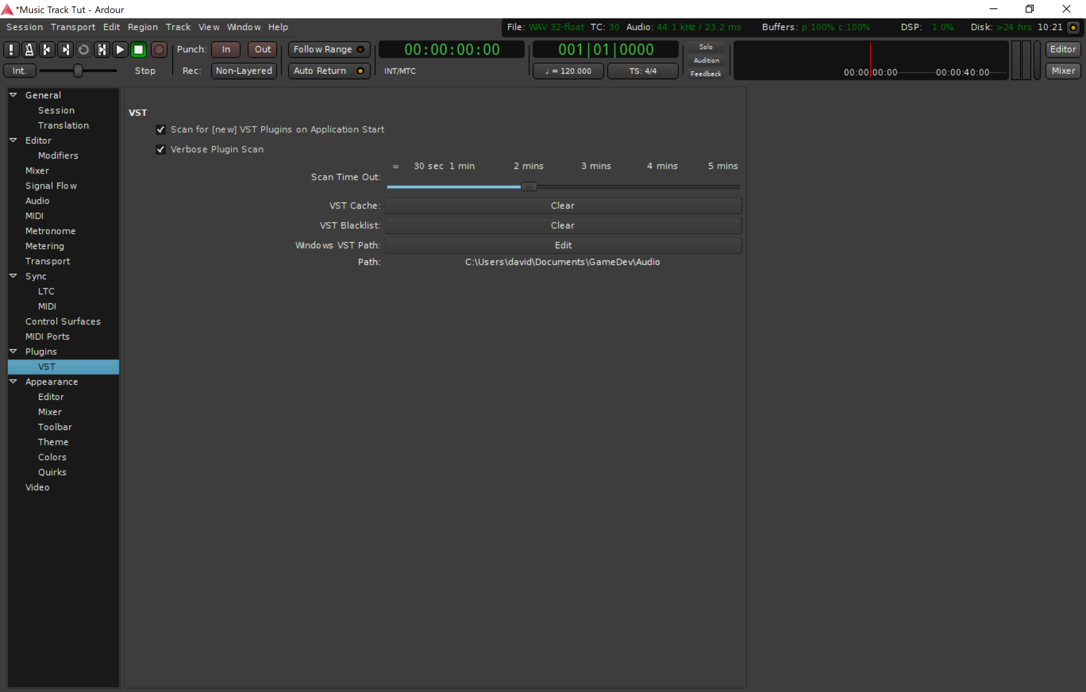The width and height of the screenshot is (1086, 692).
Task: Collapse the Plugins section
Action: click(13, 351)
